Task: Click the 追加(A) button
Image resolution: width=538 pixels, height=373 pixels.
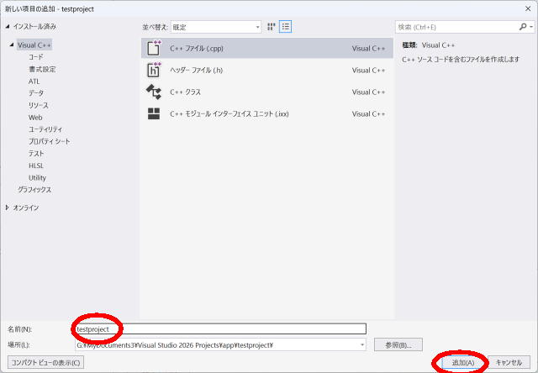Action: coord(462,362)
